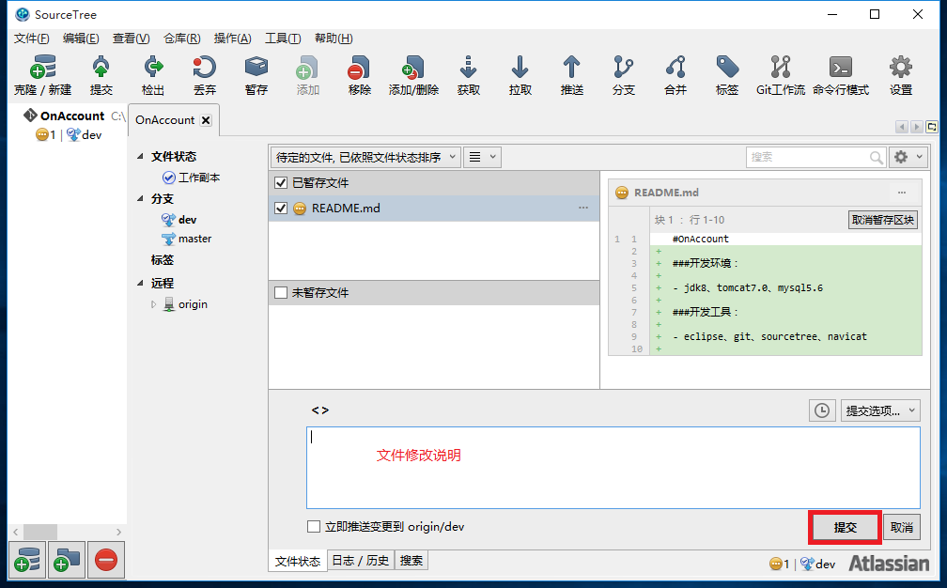Click the bookmarks horizontal scrollbar thumb

(39, 532)
